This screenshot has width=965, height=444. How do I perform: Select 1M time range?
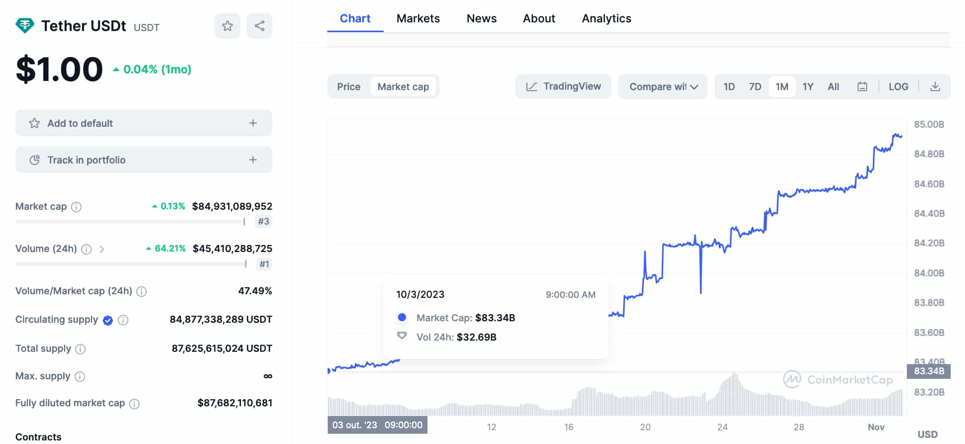tap(782, 87)
